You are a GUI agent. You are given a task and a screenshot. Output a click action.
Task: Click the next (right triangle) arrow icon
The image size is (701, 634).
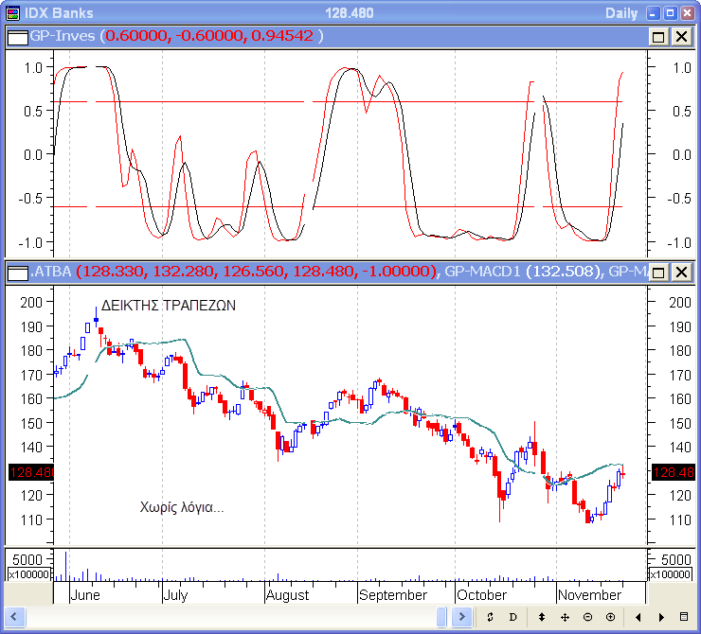coord(660,617)
